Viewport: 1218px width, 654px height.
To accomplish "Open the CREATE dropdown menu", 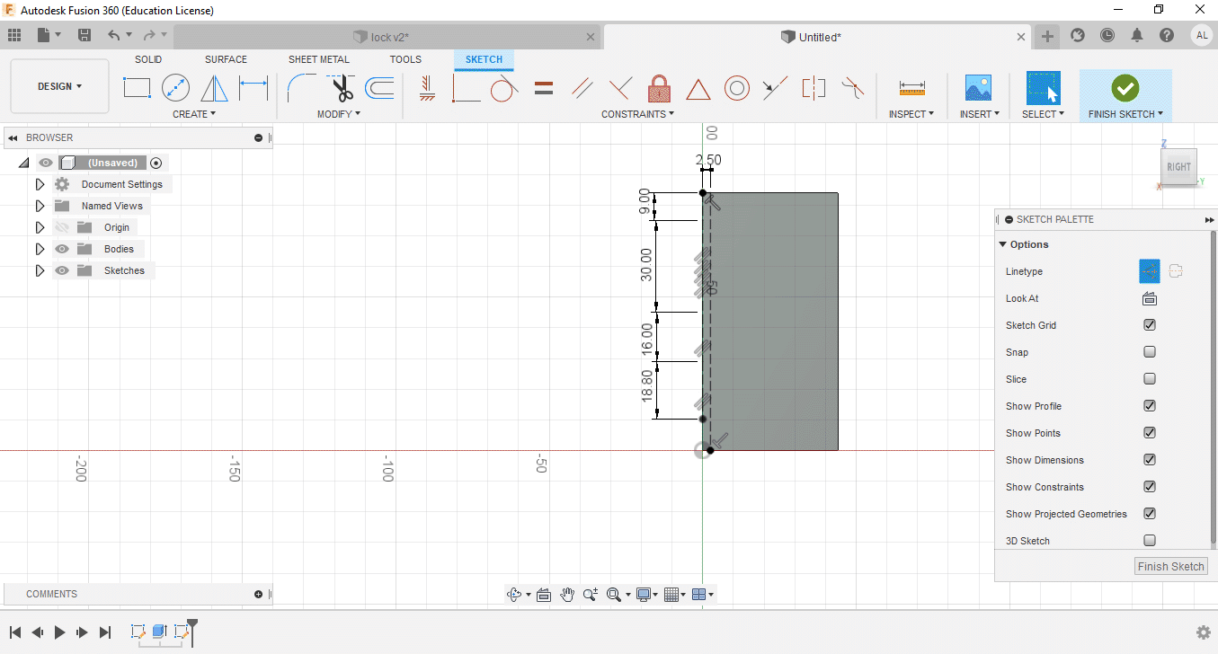I will tap(194, 114).
